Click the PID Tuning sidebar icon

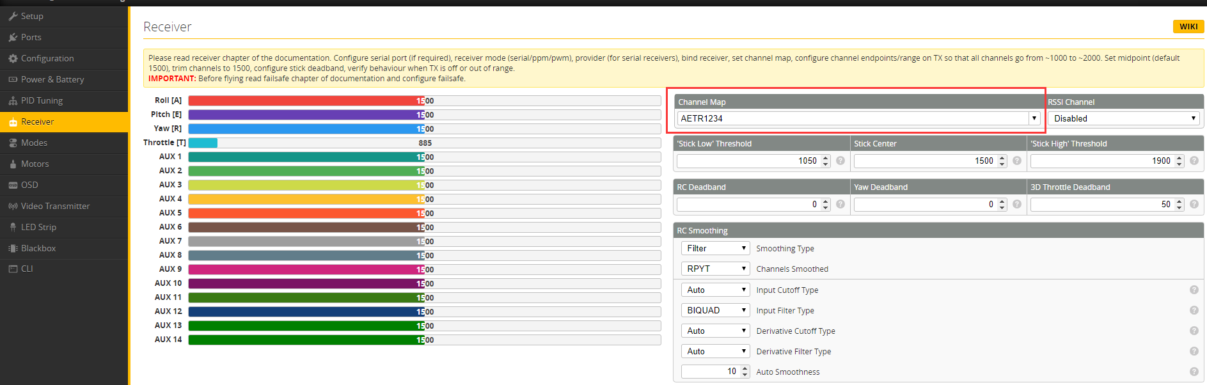(13, 100)
